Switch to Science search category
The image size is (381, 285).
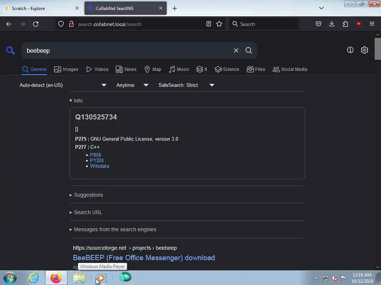point(227,69)
